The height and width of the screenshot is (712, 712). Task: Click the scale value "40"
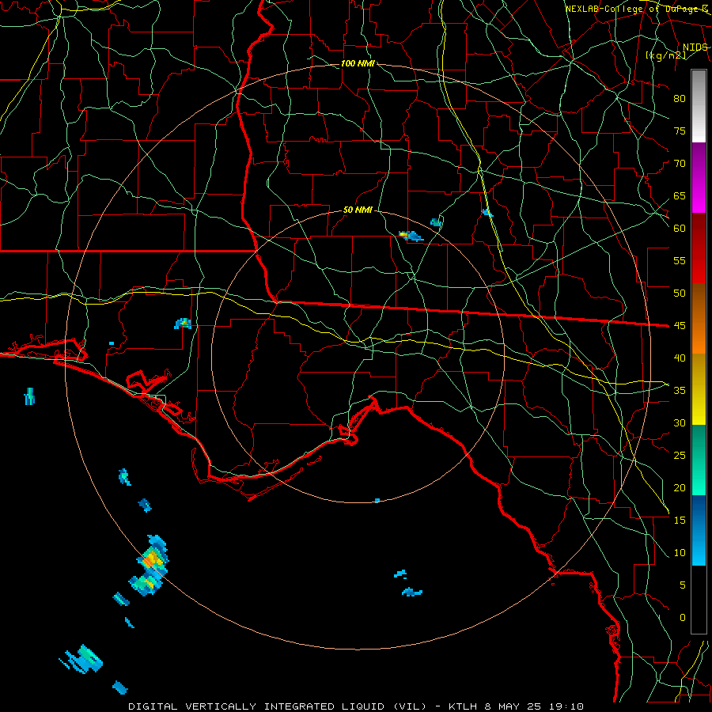pyautogui.click(x=680, y=358)
